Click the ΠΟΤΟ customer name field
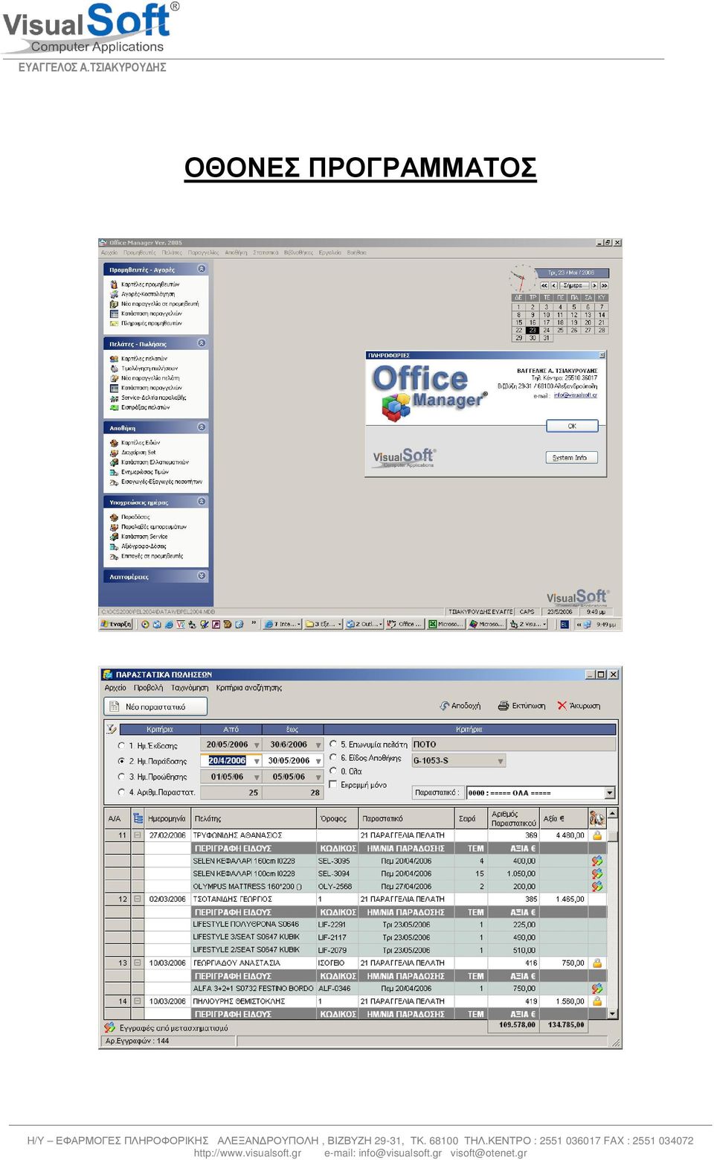This screenshot has width=714, height=1160. (x=513, y=745)
